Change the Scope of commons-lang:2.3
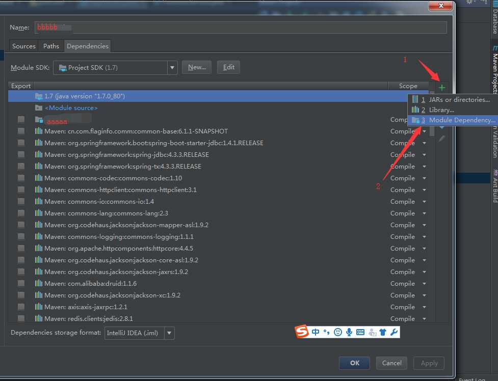Screen dimensions: 498x381 [424, 213]
